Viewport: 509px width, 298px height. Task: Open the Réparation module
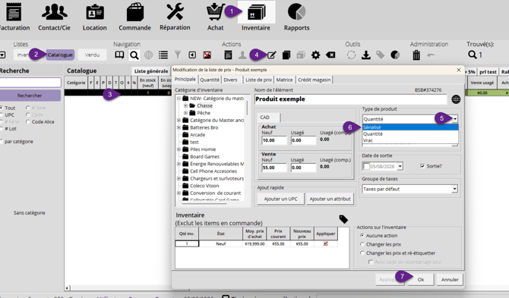click(x=175, y=17)
